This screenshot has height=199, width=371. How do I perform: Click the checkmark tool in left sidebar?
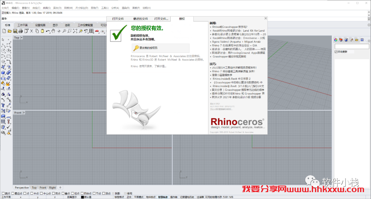pos(9,127)
